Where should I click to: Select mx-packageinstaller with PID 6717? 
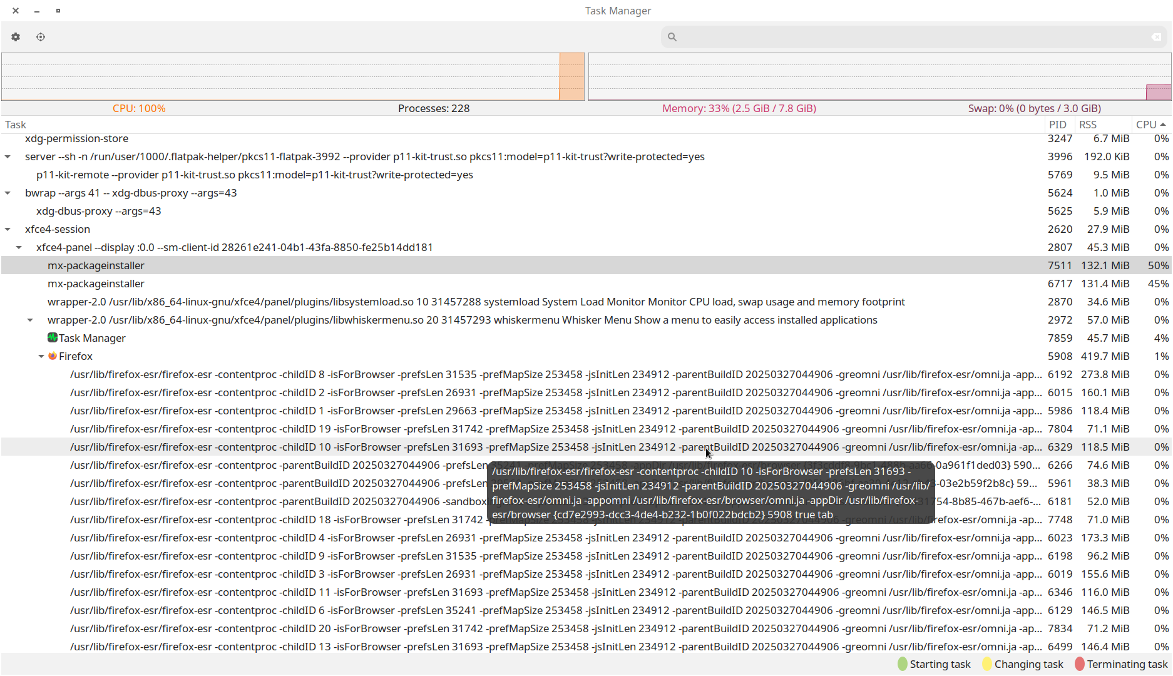point(586,284)
